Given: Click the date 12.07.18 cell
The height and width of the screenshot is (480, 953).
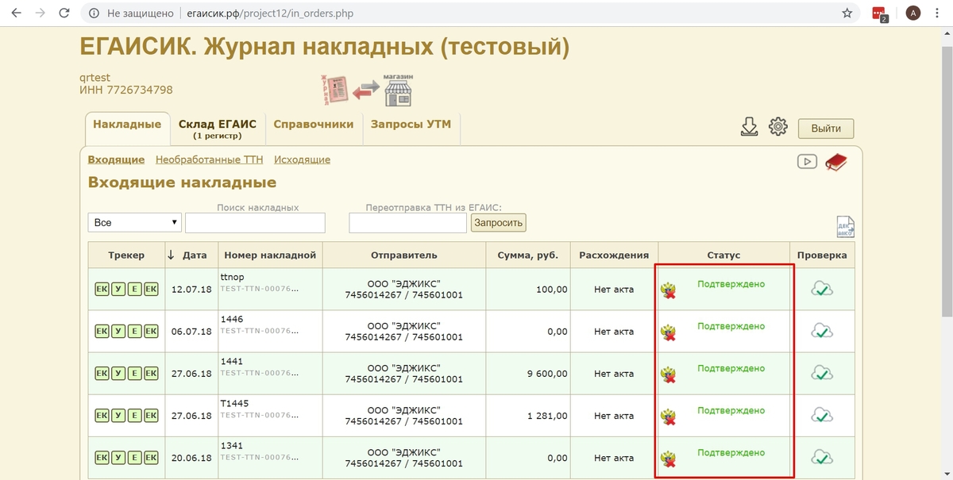Looking at the screenshot, I should [191, 290].
